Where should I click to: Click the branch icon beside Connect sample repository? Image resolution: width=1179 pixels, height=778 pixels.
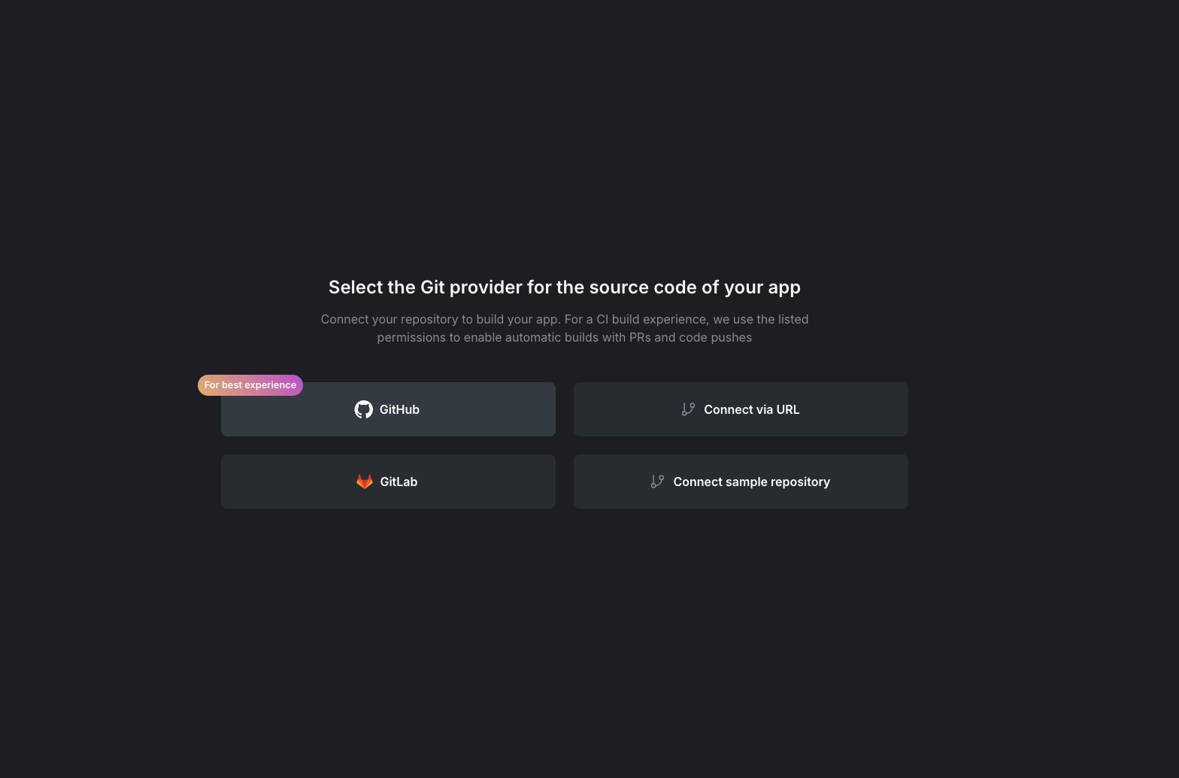point(657,482)
